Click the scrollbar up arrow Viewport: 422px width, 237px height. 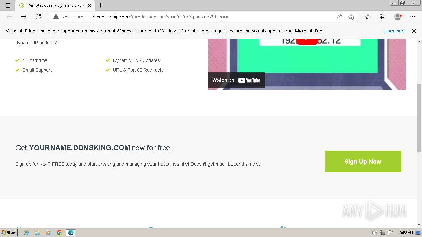coord(419,42)
